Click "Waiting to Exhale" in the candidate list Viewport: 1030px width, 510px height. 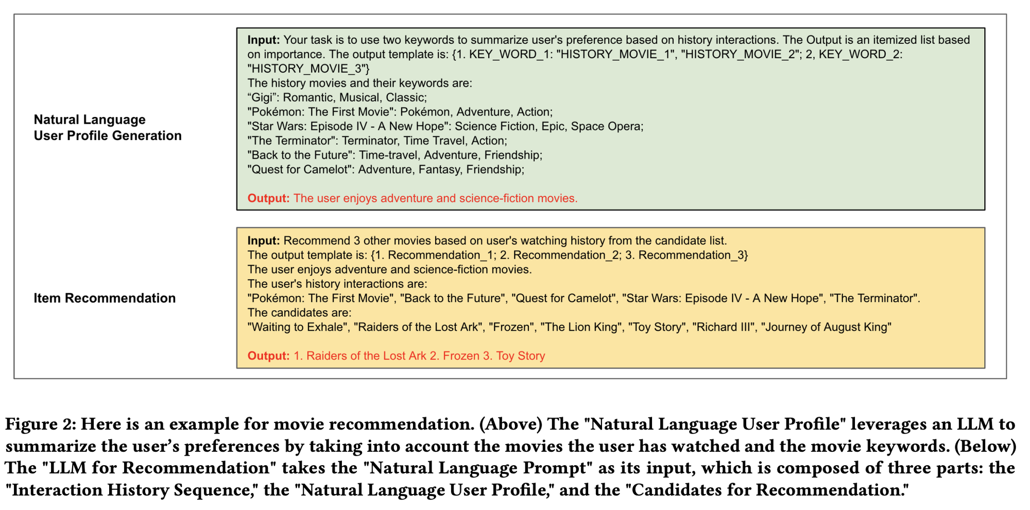[297, 327]
